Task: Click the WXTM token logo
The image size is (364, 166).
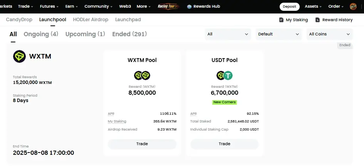Action: (x=20, y=56)
